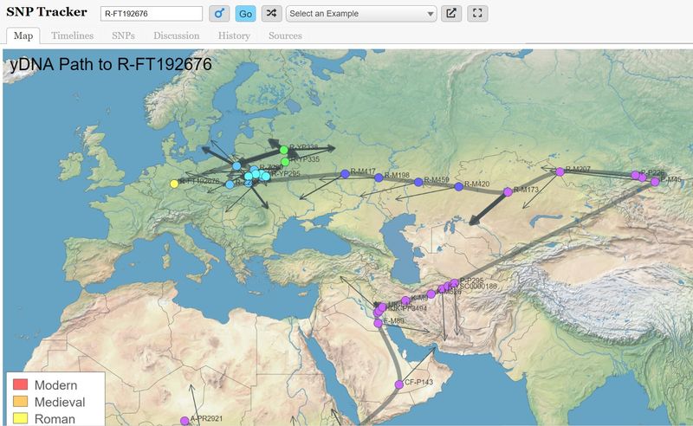Open map in new window icon
The width and height of the screenshot is (693, 426).
[451, 14]
